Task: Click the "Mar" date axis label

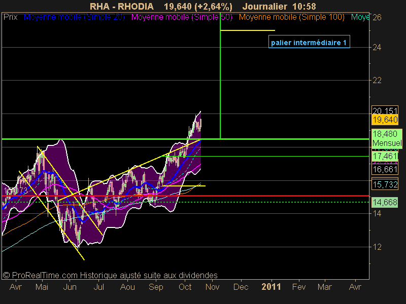Action: pyautogui.click(x=325, y=287)
